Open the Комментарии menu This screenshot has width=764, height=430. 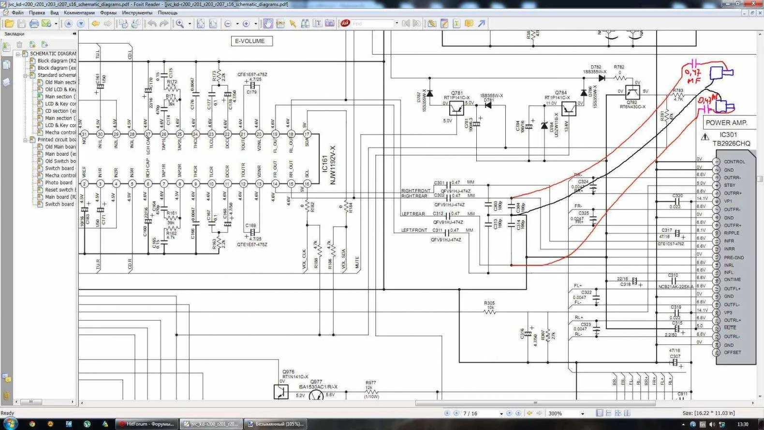tap(79, 13)
